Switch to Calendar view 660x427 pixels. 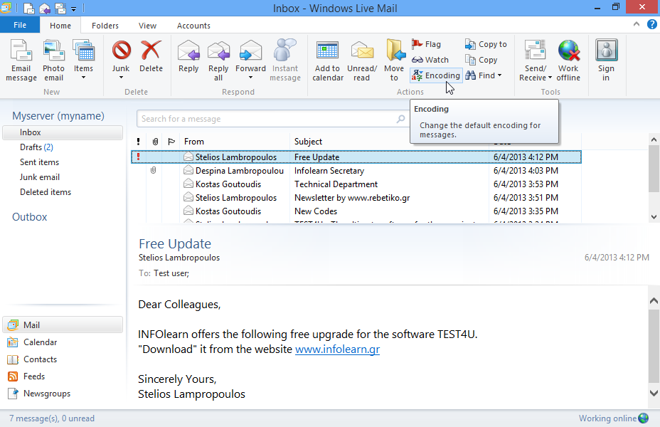(x=32, y=342)
